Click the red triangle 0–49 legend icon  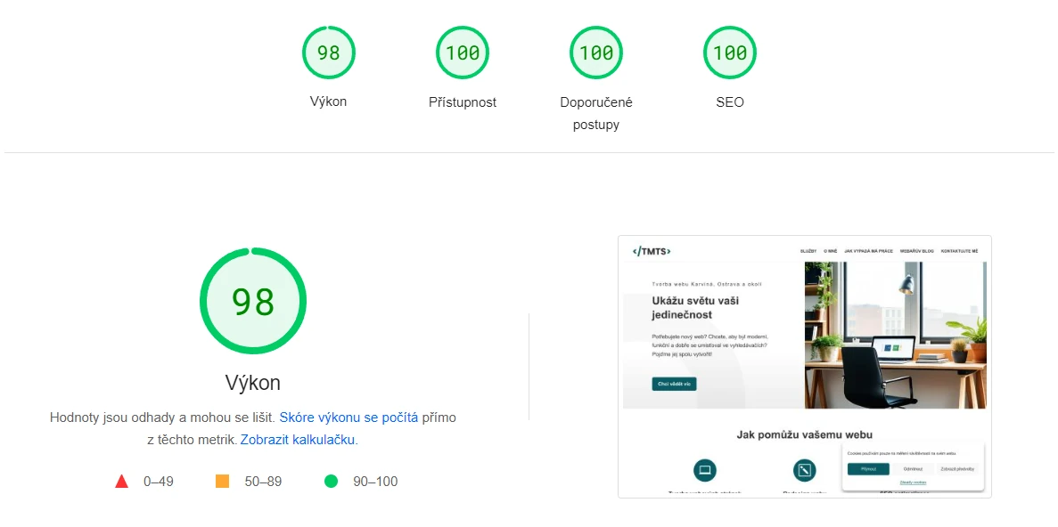[121, 482]
